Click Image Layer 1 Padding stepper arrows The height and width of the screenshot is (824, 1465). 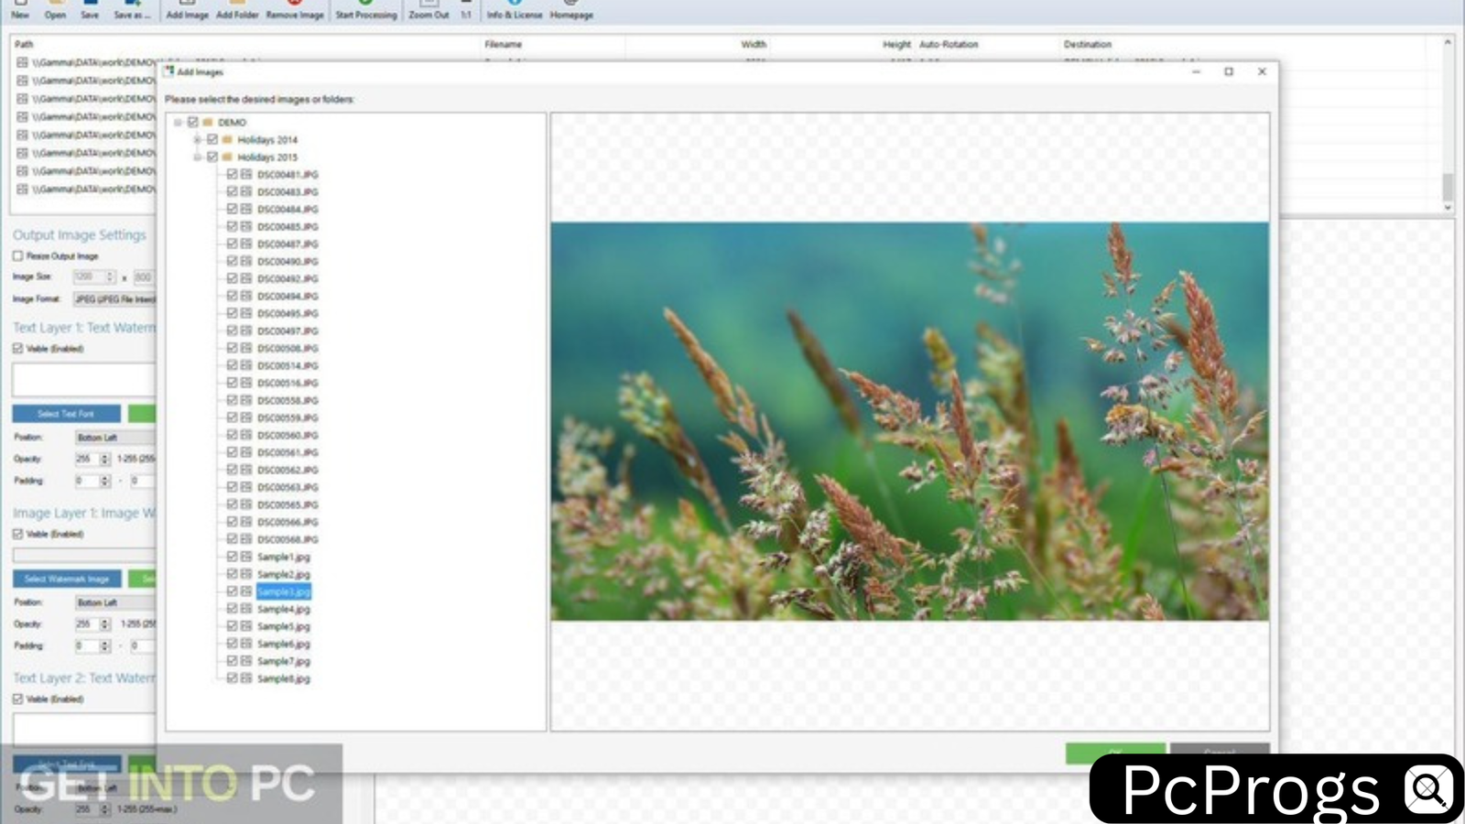tap(104, 645)
